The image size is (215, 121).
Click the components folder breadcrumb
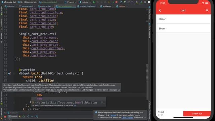coord(31,2)
